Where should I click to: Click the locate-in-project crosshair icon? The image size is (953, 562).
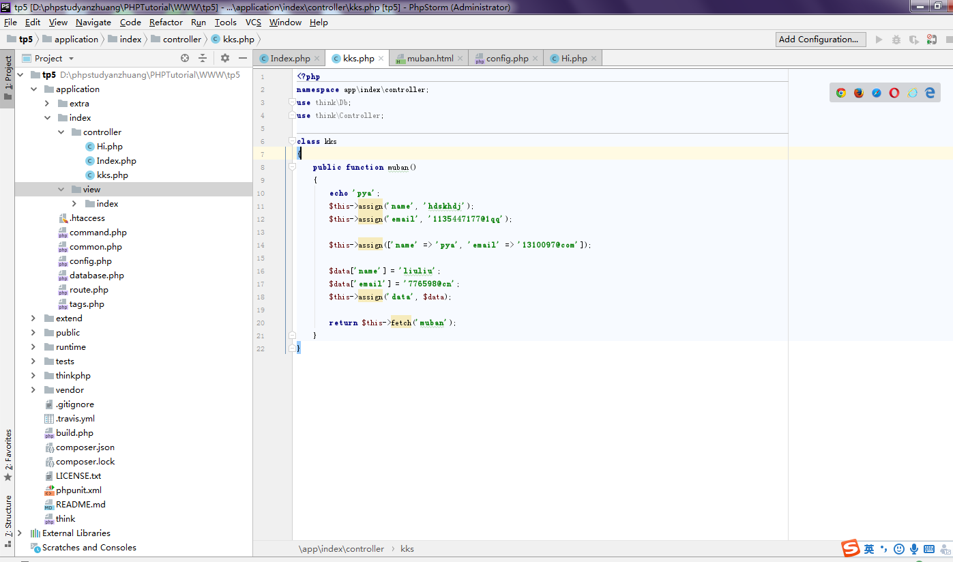click(185, 59)
